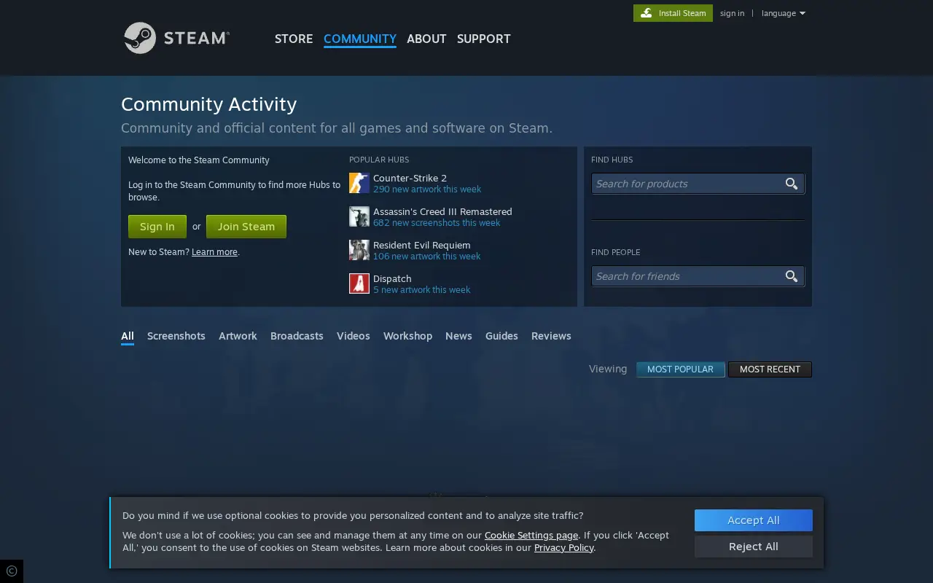Open the SUPPORT page
Viewport: 933px width, 583px height.
pos(484,39)
